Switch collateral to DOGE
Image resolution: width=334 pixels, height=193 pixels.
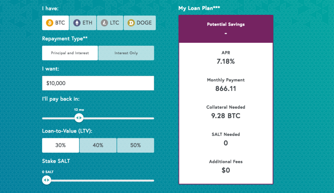(x=140, y=23)
